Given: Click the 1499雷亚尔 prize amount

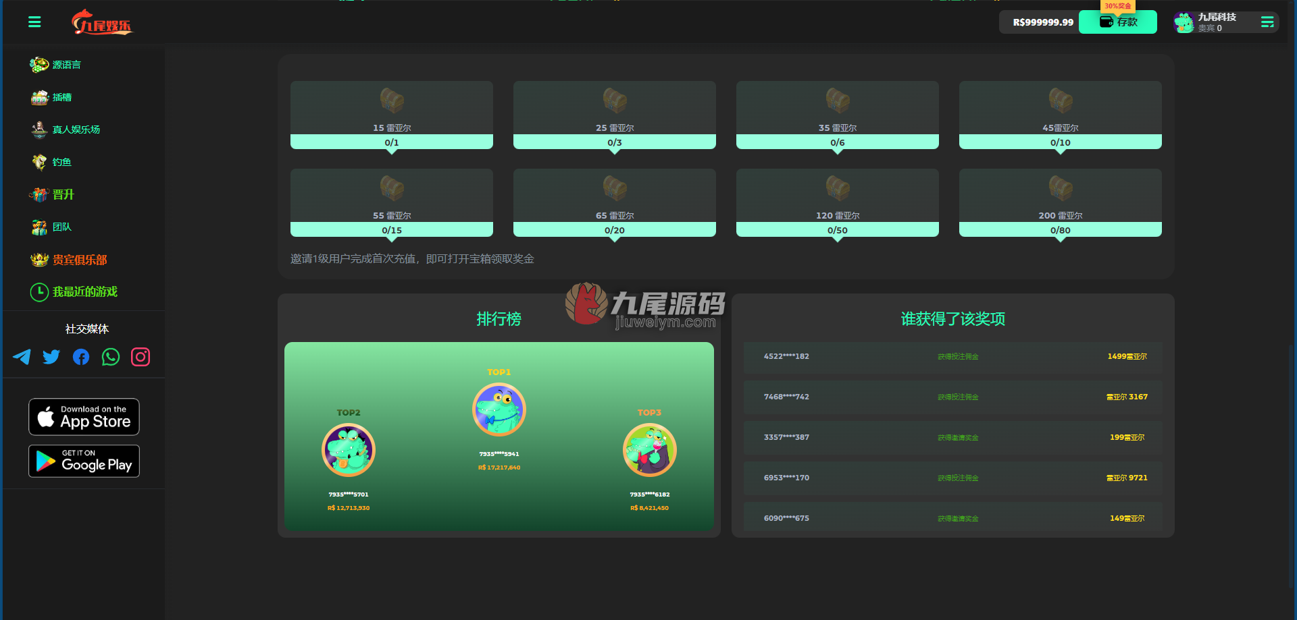Looking at the screenshot, I should pyautogui.click(x=1127, y=356).
